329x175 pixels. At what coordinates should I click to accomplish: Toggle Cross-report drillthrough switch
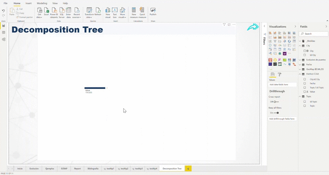(x=276, y=102)
